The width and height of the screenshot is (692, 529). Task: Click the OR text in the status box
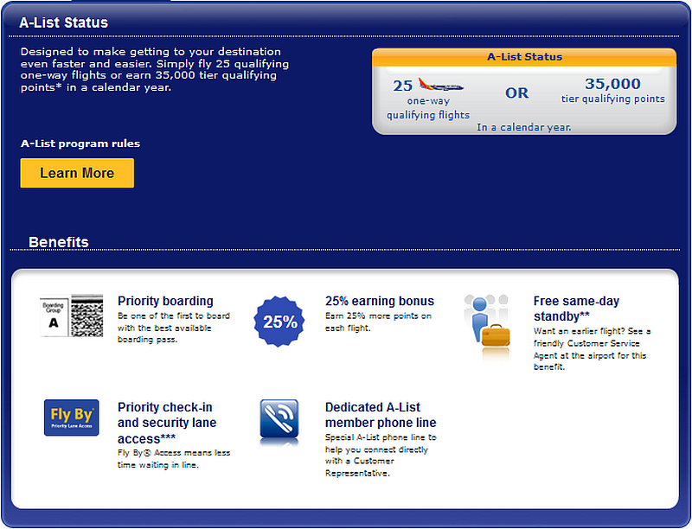[516, 93]
